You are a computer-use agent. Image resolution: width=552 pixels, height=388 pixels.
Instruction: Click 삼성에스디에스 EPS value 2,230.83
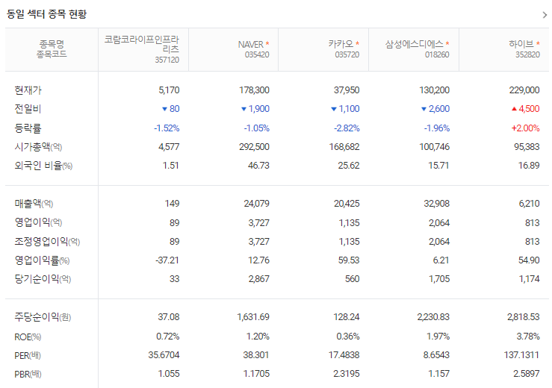pos(433,317)
